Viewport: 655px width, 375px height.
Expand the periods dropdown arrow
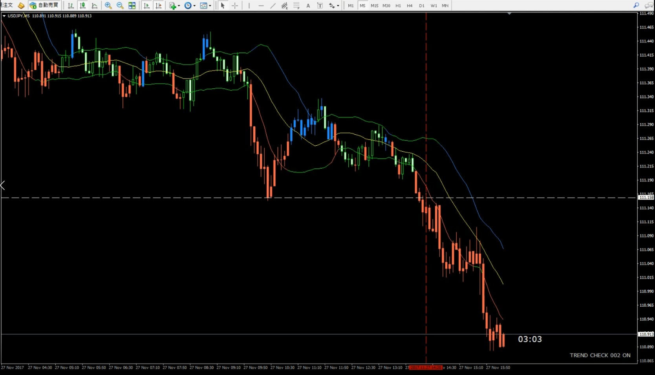tap(194, 5)
